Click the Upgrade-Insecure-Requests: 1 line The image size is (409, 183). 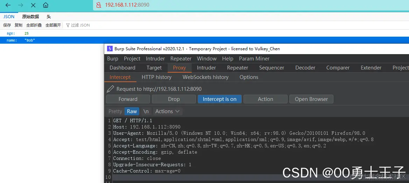152,164
